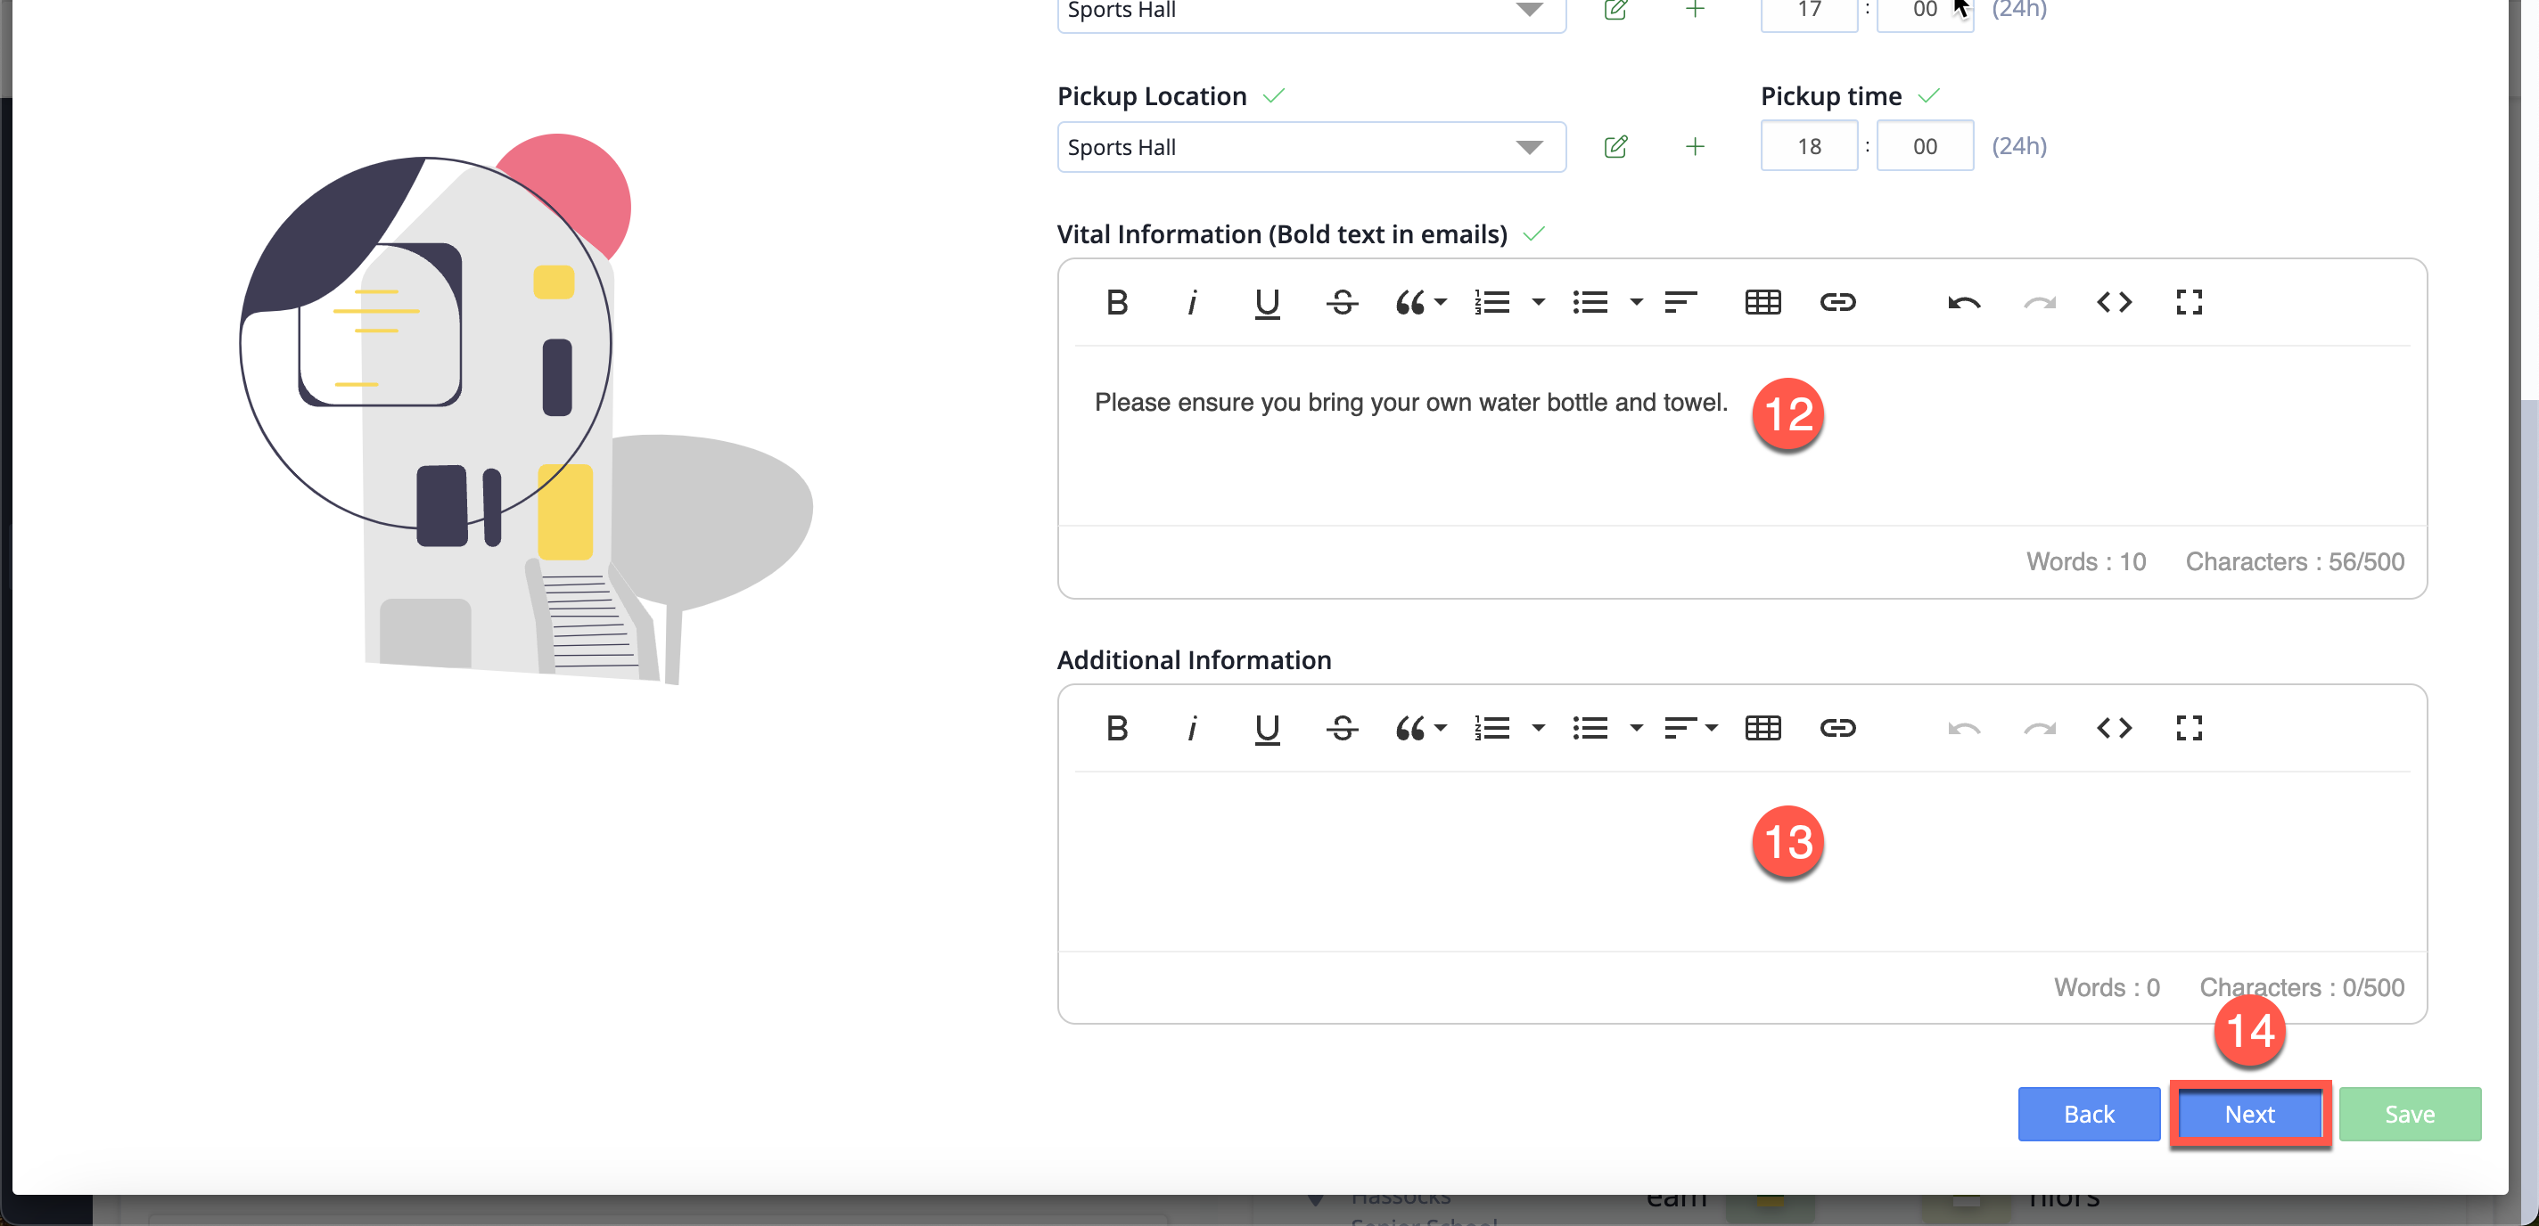This screenshot has height=1226, width=2539.
Task: Click inside the Additional Information text area
Action: 1742,862
